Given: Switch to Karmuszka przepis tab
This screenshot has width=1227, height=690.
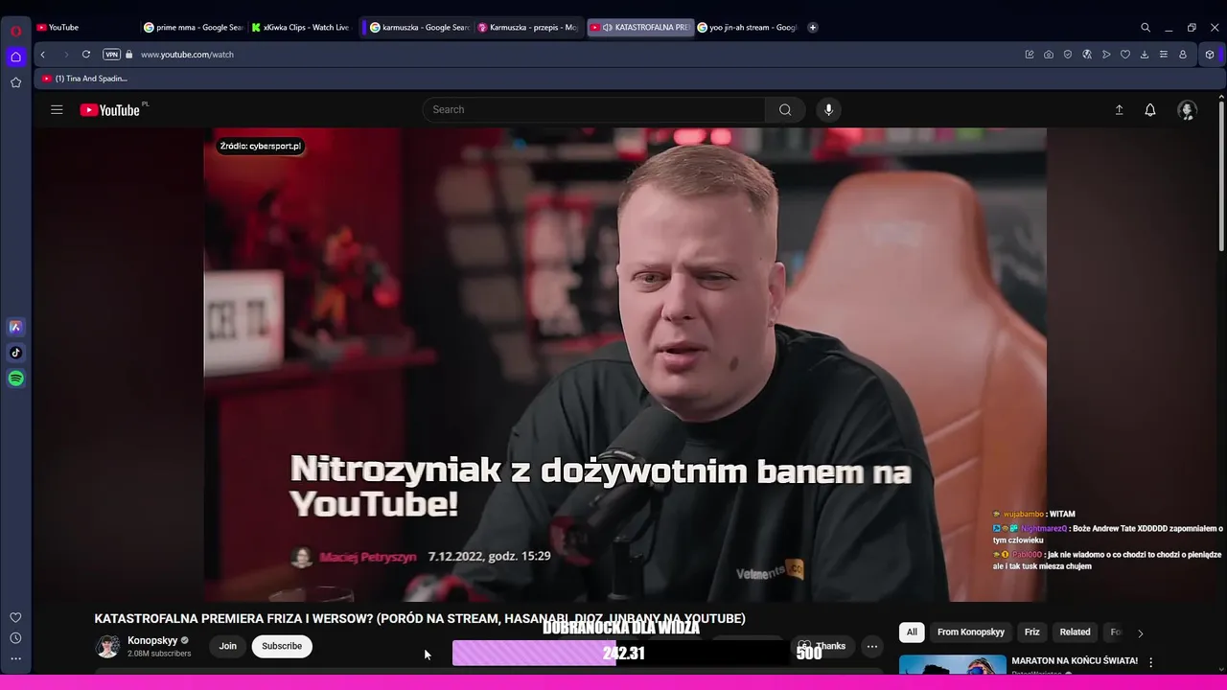Looking at the screenshot, I should click(527, 28).
